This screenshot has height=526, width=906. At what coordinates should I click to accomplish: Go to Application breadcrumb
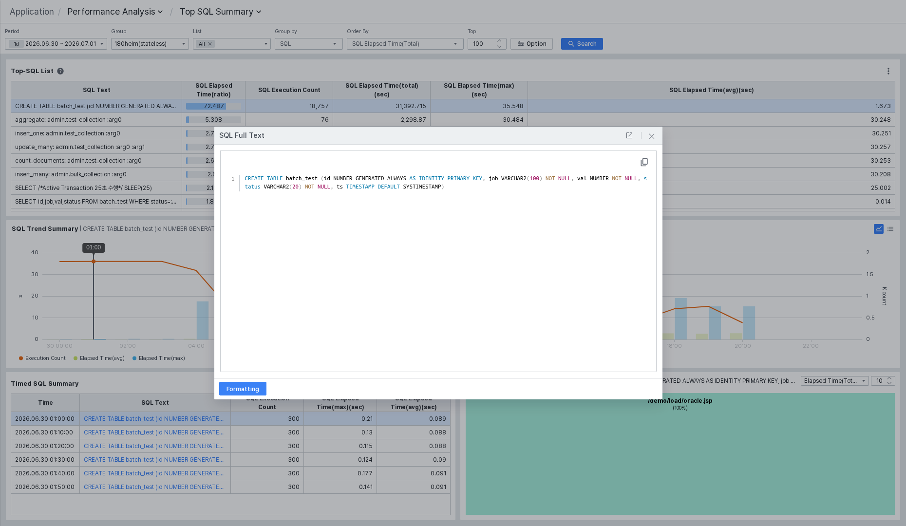[32, 12]
